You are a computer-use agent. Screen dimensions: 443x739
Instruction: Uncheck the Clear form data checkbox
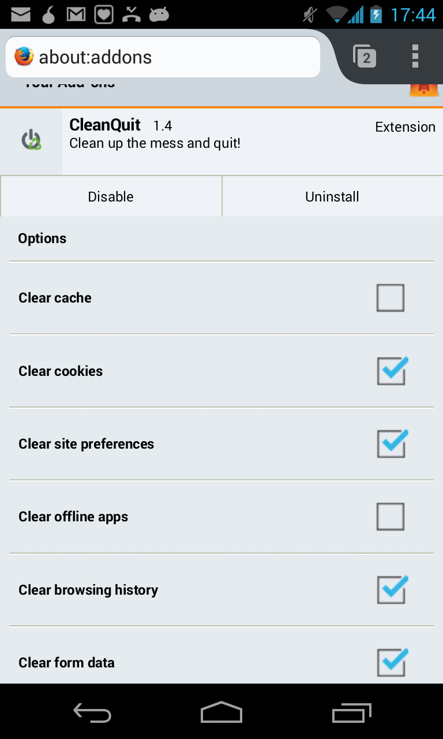pyautogui.click(x=392, y=662)
